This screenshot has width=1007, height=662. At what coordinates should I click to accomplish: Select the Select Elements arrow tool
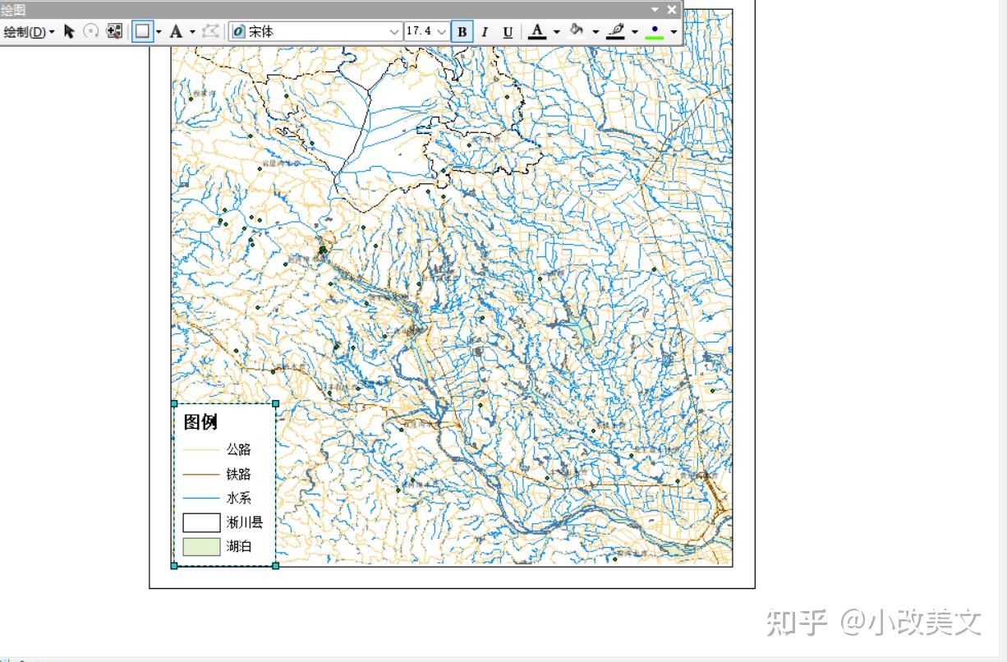(x=69, y=32)
